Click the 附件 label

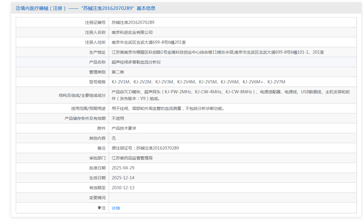(x=101, y=128)
